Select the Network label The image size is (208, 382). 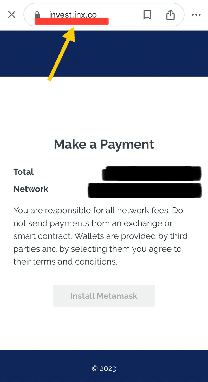(x=31, y=189)
